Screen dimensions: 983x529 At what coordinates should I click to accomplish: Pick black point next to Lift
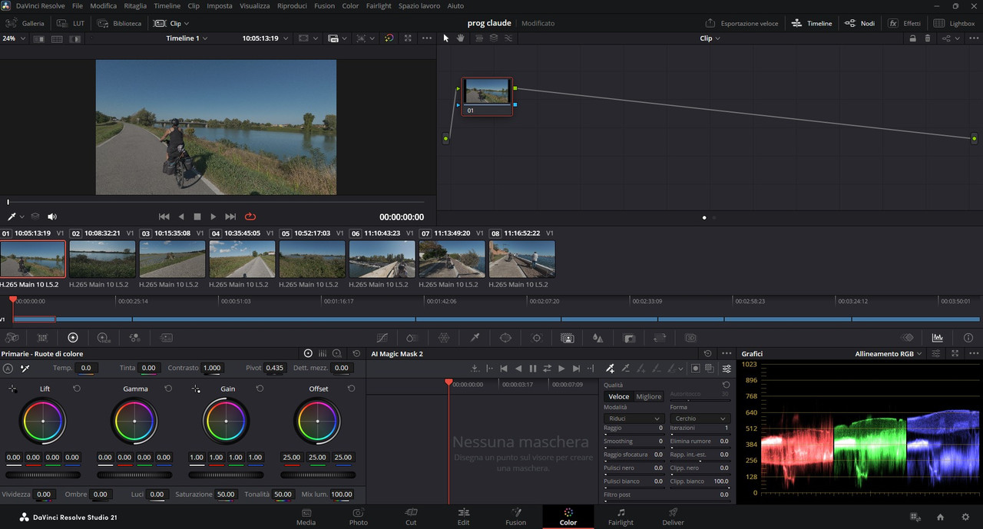coord(12,389)
